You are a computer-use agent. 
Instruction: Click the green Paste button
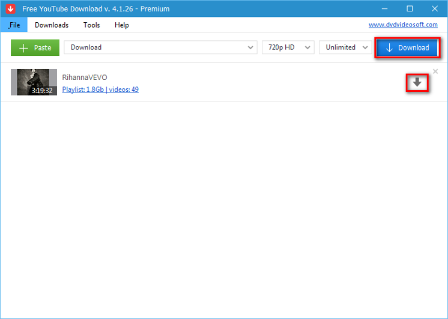(x=35, y=47)
